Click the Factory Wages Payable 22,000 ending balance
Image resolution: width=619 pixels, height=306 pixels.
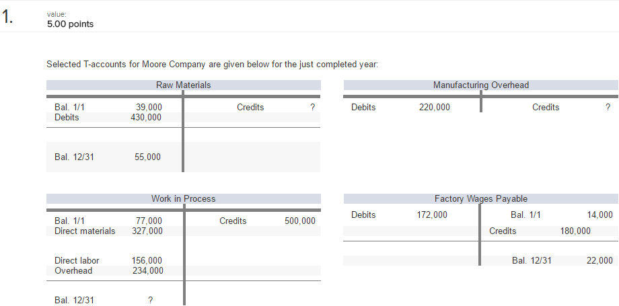tap(599, 261)
